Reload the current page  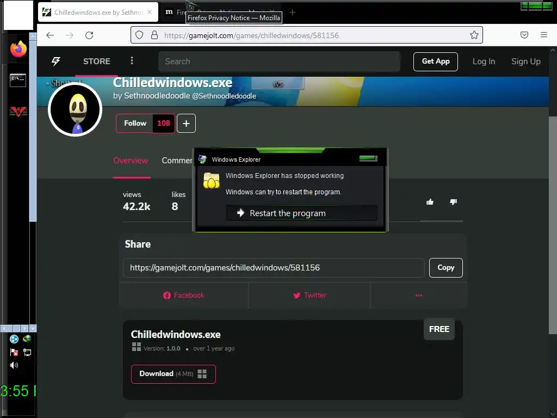(89, 35)
